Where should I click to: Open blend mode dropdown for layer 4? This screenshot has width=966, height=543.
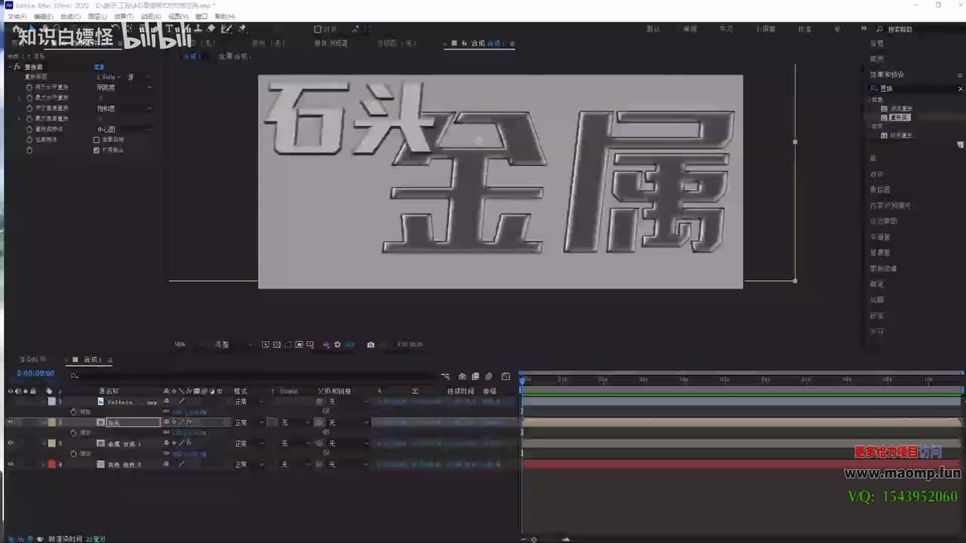click(249, 465)
